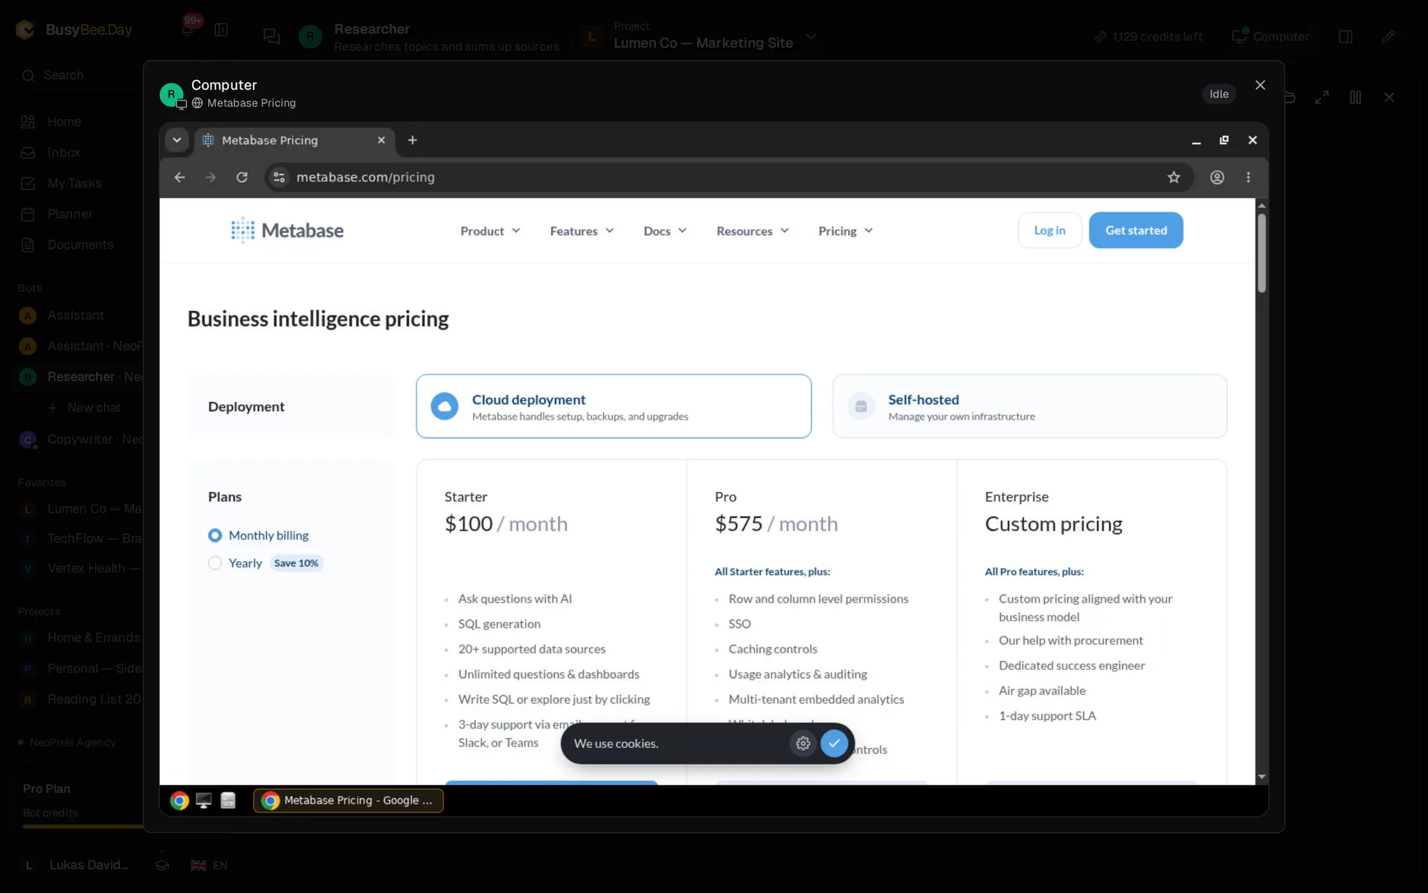Open My Tasks in BusyBee sidebar
The height and width of the screenshot is (893, 1428).
(74, 183)
